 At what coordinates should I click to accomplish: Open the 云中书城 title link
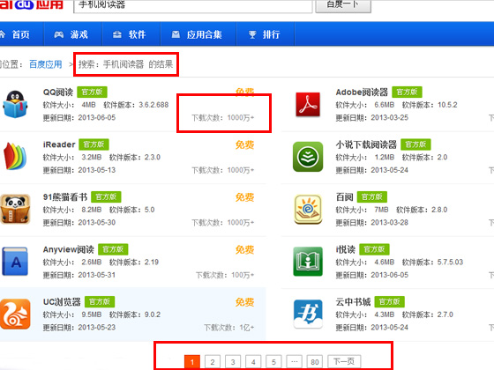tap(353, 302)
